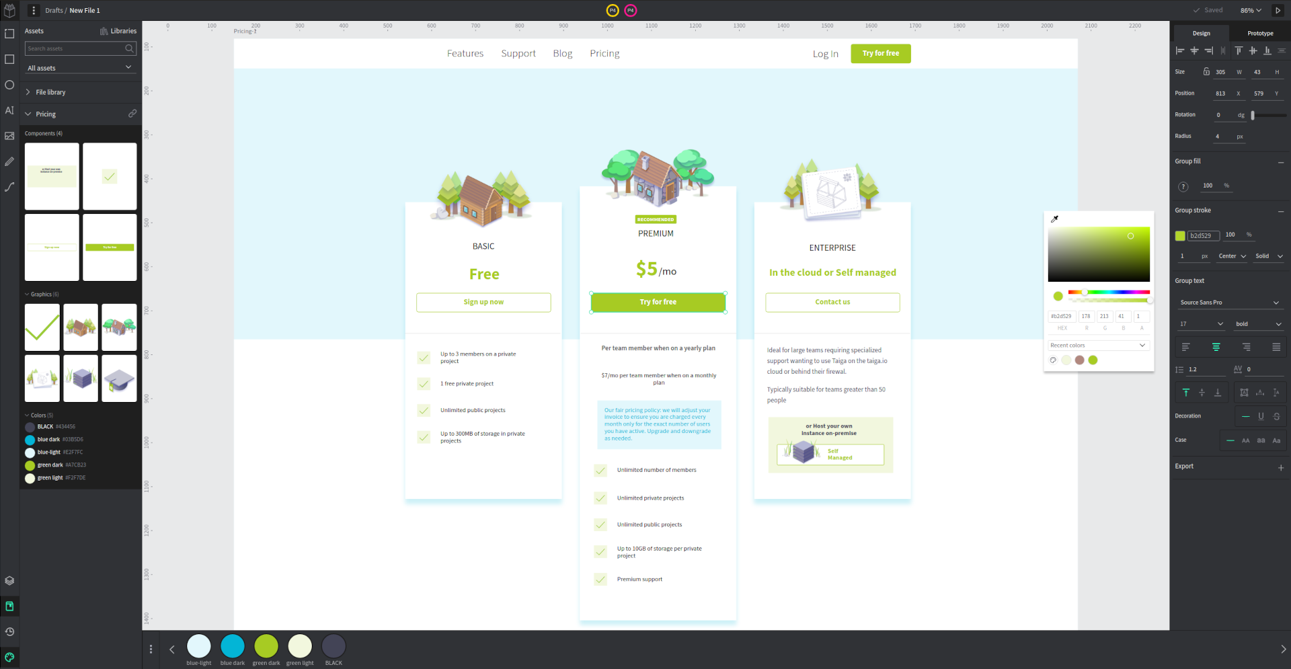The width and height of the screenshot is (1291, 669).
Task: Choose the Image insert tool
Action: tap(9, 136)
